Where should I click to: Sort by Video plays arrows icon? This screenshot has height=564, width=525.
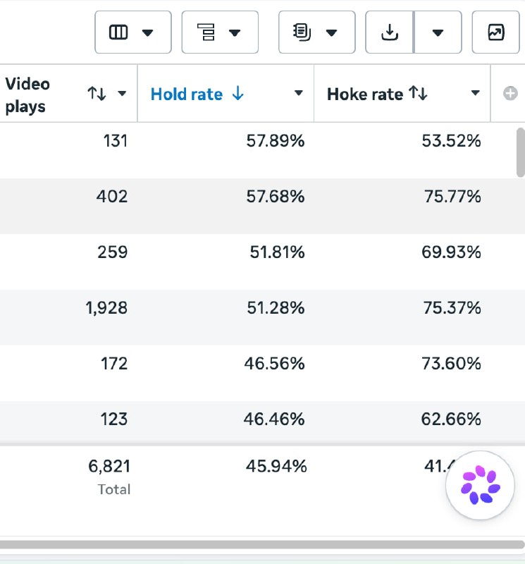point(97,94)
